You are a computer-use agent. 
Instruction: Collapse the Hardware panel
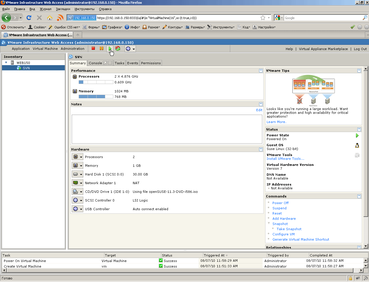pyautogui.click(x=261, y=149)
